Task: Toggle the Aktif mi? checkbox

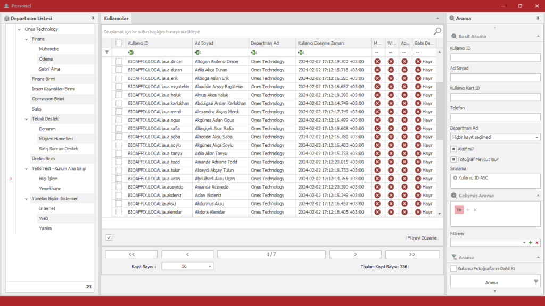Action: 453,149
